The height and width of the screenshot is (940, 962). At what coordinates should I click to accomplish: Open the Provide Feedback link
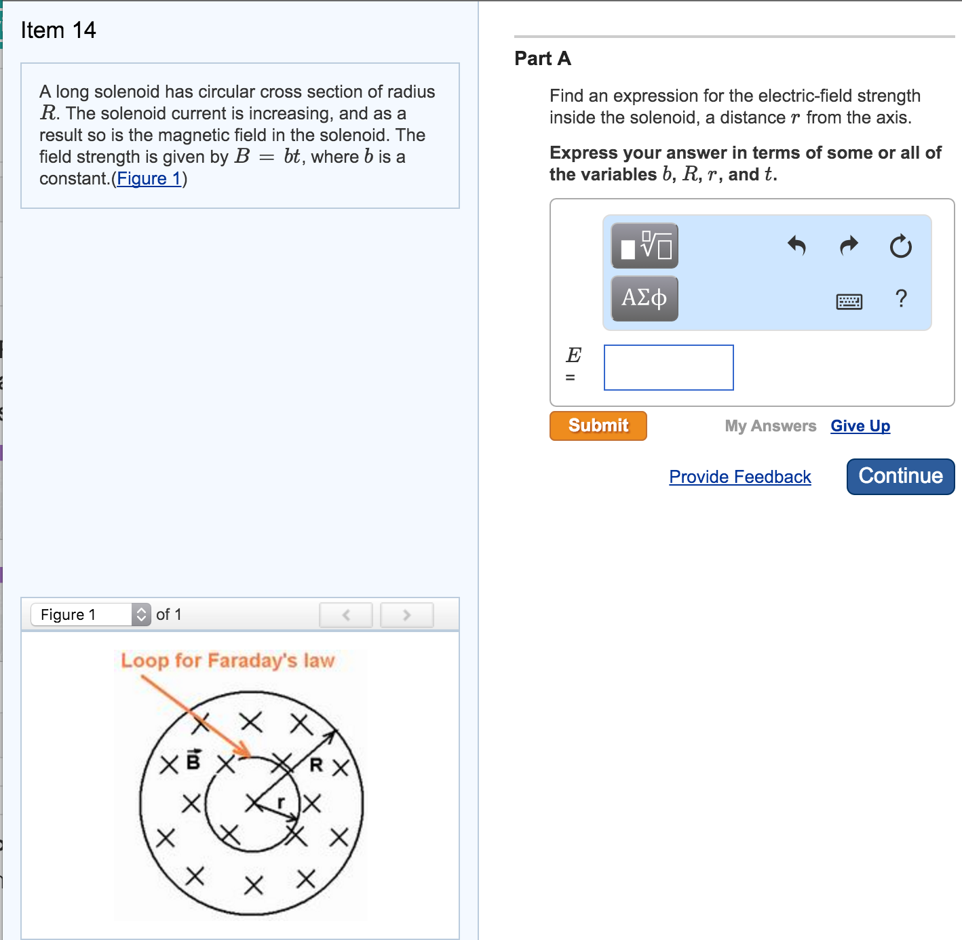click(739, 477)
